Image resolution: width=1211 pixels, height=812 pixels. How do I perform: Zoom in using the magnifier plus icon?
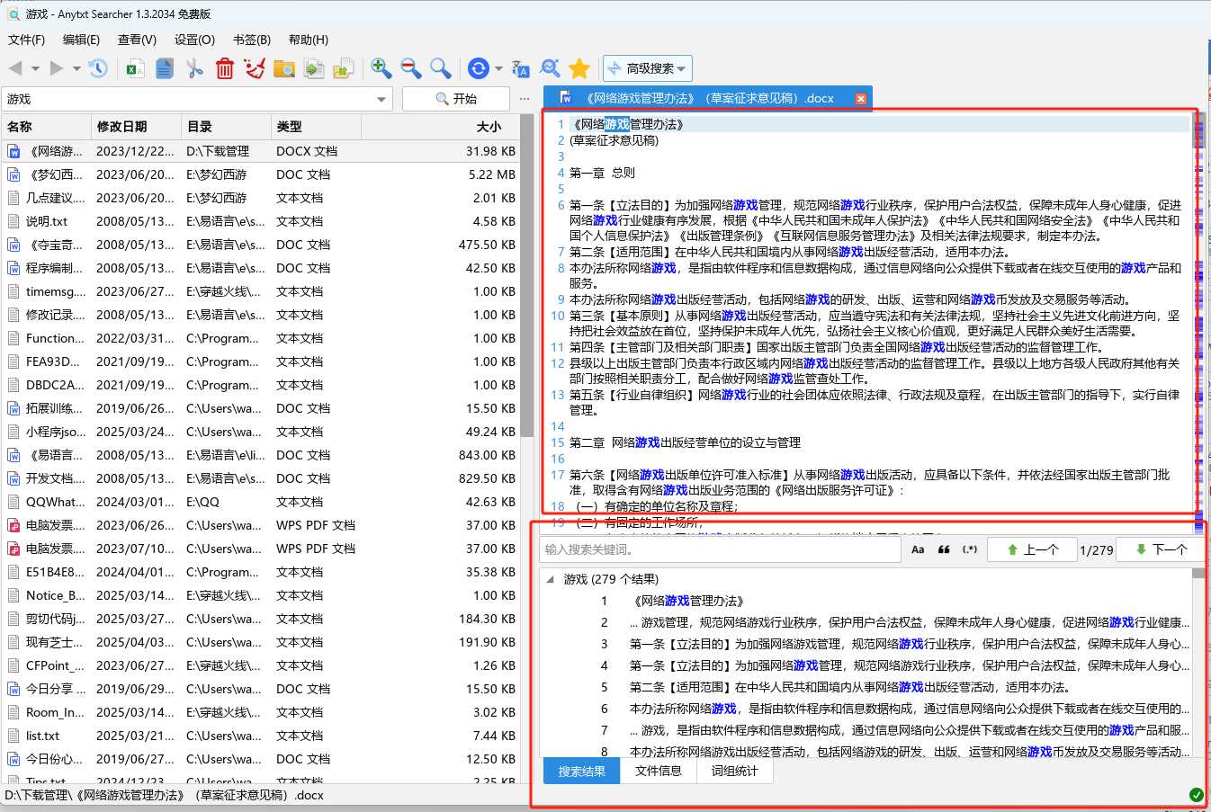[379, 67]
